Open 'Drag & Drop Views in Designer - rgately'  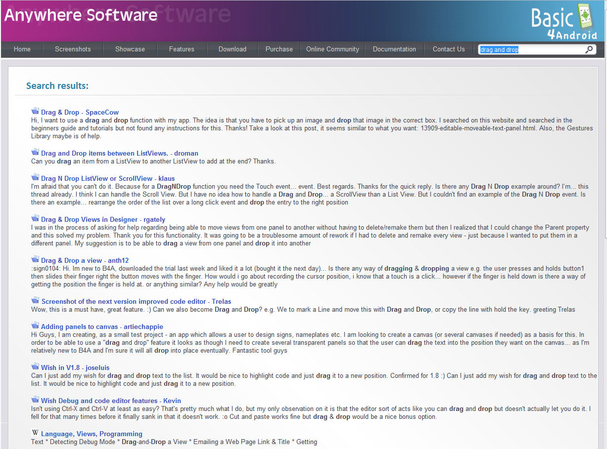[x=103, y=219]
